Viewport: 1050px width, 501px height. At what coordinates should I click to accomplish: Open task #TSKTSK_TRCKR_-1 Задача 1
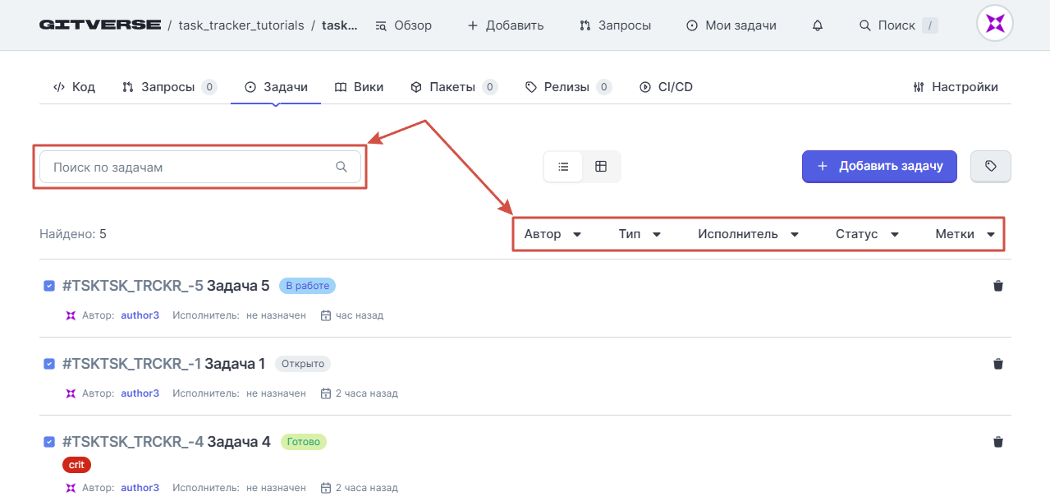click(x=164, y=364)
